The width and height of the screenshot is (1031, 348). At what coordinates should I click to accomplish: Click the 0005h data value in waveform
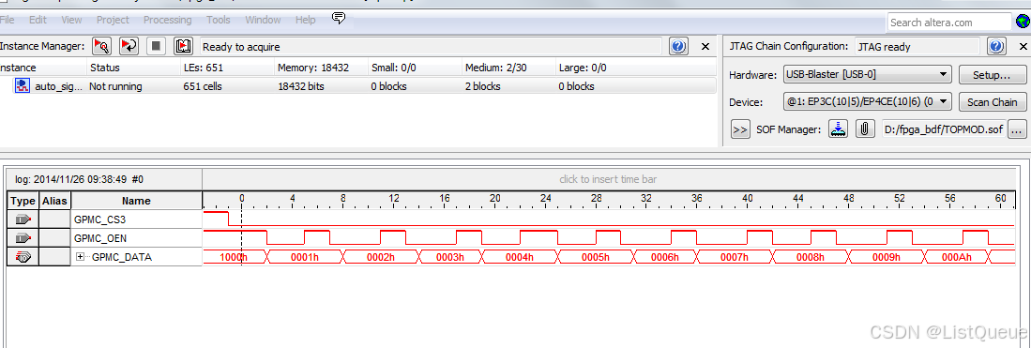pos(595,258)
